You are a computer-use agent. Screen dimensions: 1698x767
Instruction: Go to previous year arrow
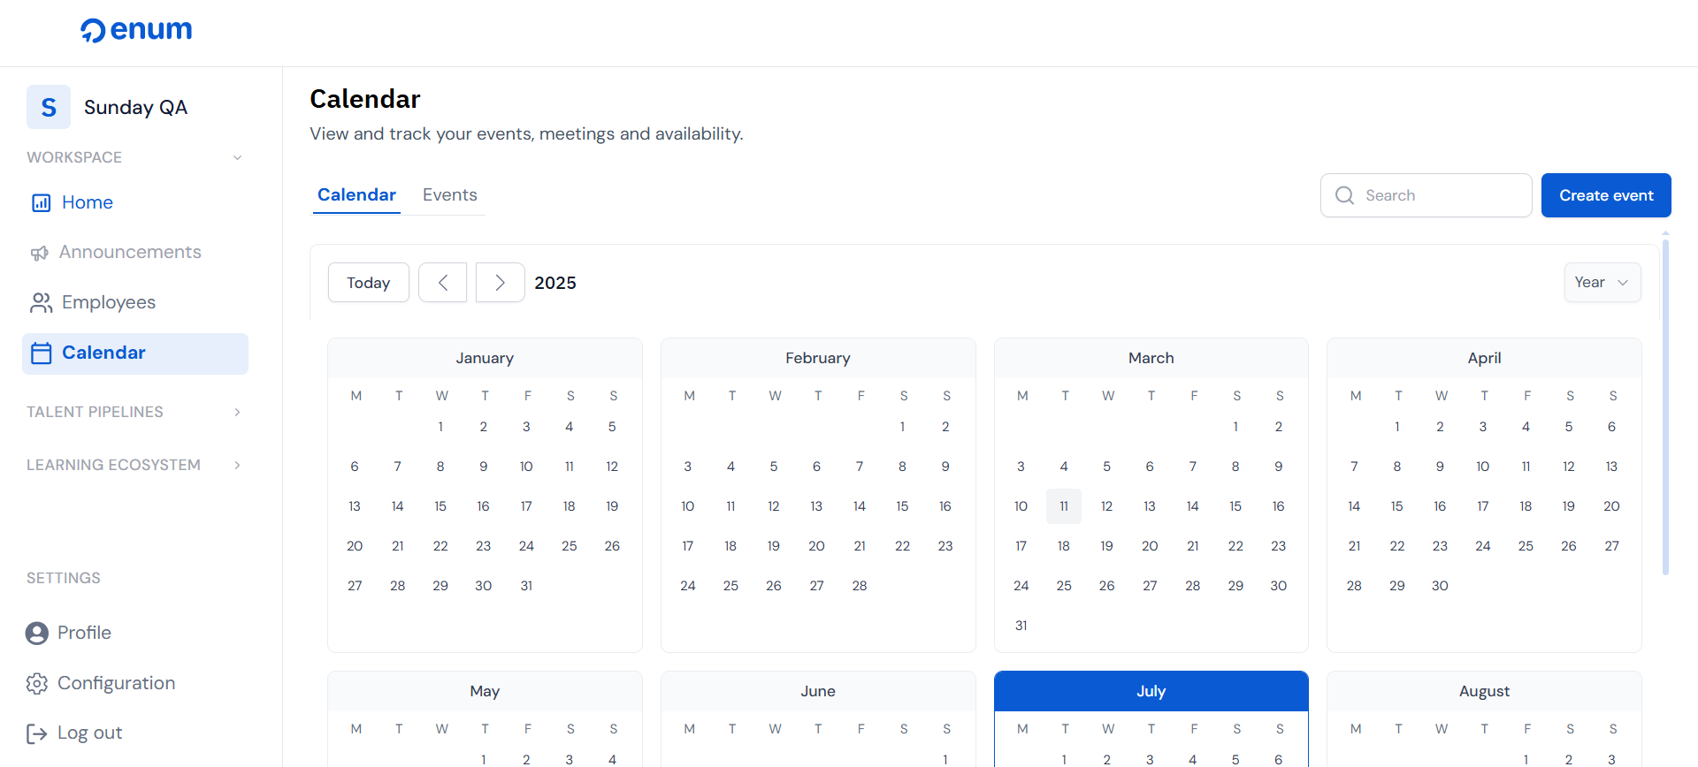(x=442, y=283)
